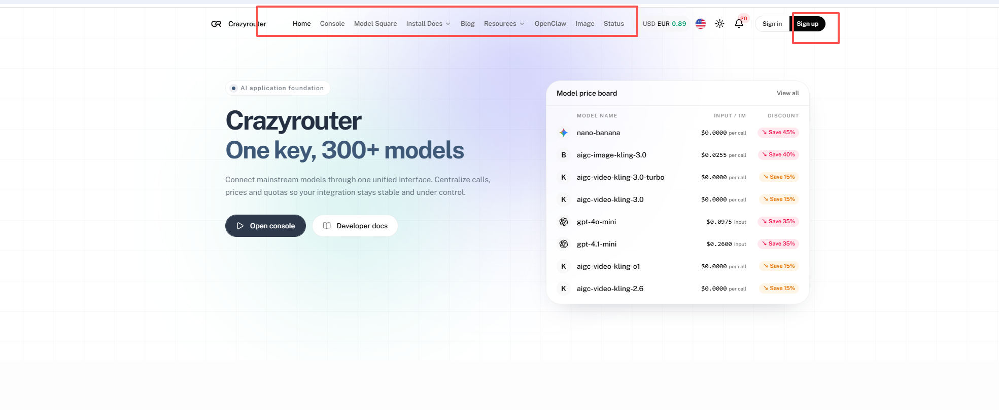This screenshot has height=410, width=999.
Task: Click the K icon beside aigc-video-kling-3.0-turbo
Action: tap(563, 177)
